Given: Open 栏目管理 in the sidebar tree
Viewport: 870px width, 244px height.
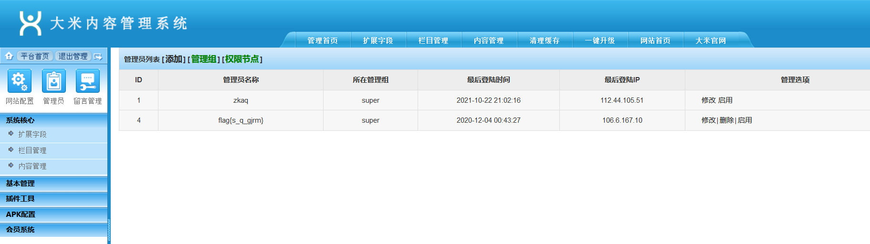Looking at the screenshot, I should click(32, 150).
